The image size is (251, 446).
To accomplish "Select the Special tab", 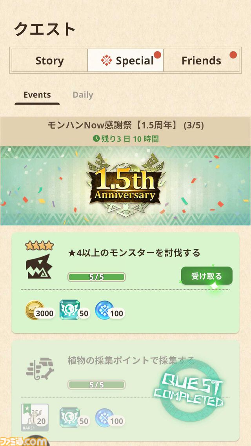I will click(125, 60).
